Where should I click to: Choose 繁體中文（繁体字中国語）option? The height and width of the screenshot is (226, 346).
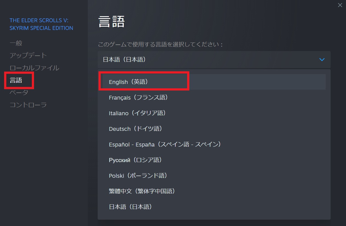214,191
